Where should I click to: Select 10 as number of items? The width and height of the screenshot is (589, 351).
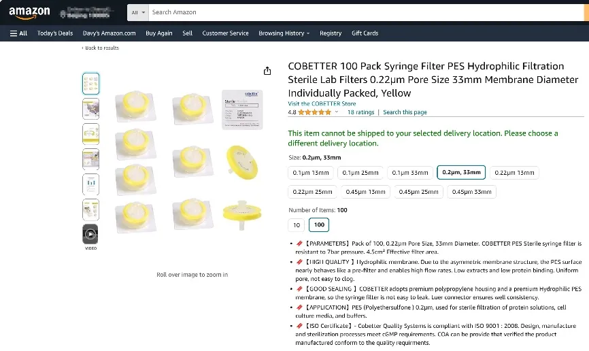(x=297, y=225)
